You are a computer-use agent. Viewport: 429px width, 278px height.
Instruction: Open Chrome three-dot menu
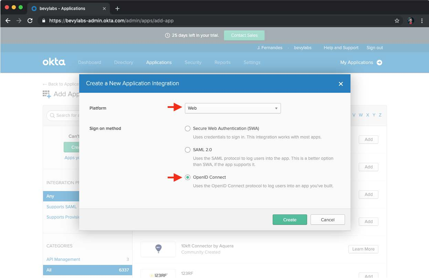[422, 21]
